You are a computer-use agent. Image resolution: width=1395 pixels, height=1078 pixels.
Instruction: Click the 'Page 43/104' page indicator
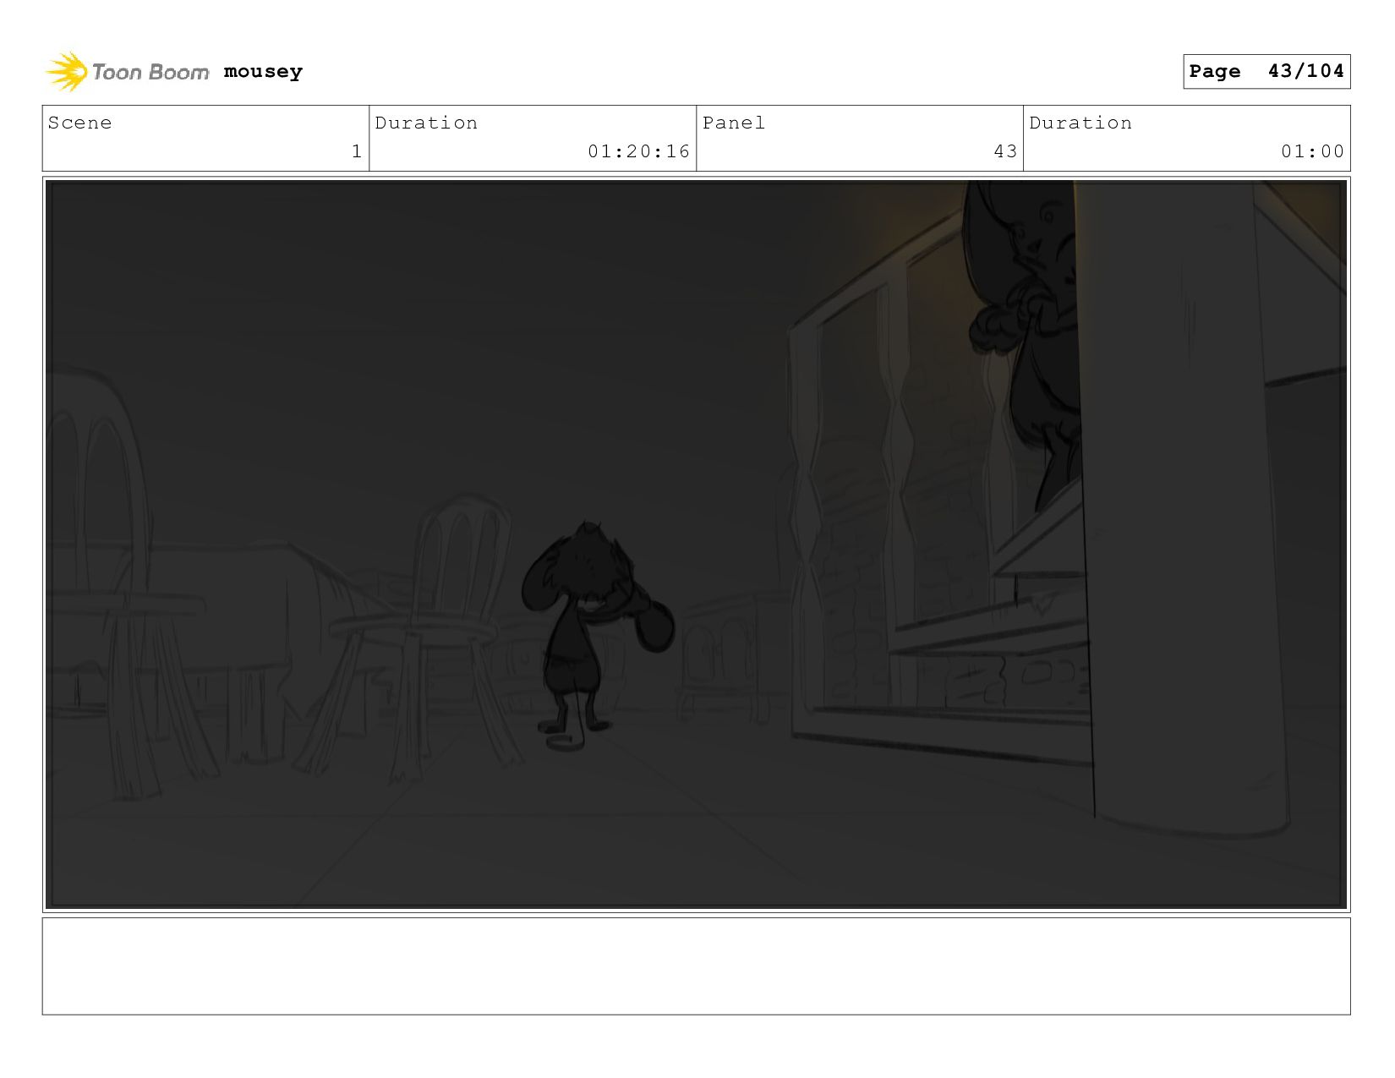point(1266,71)
